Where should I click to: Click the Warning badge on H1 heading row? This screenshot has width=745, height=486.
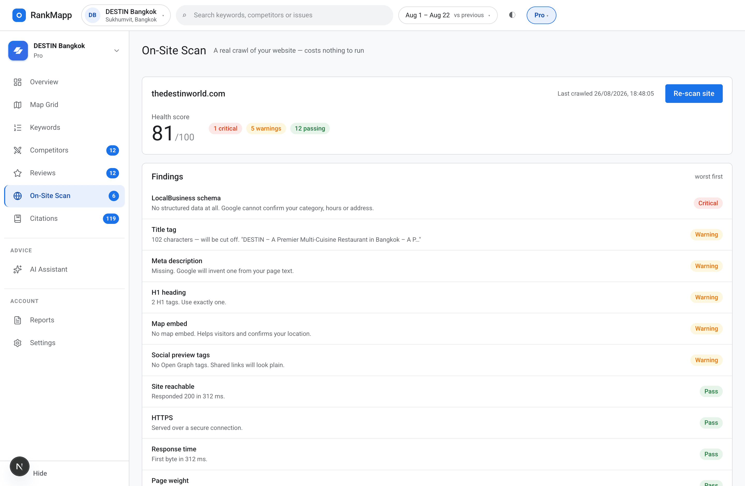(706, 298)
